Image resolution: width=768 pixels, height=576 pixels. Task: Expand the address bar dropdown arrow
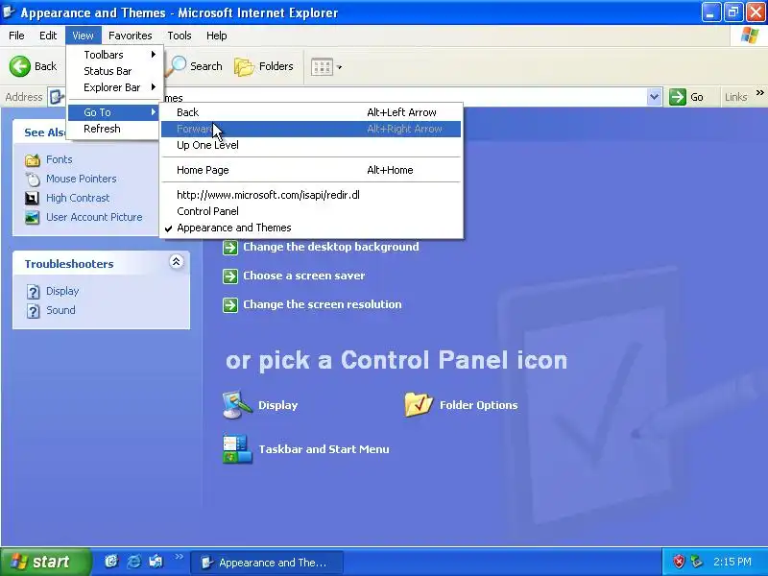point(654,97)
